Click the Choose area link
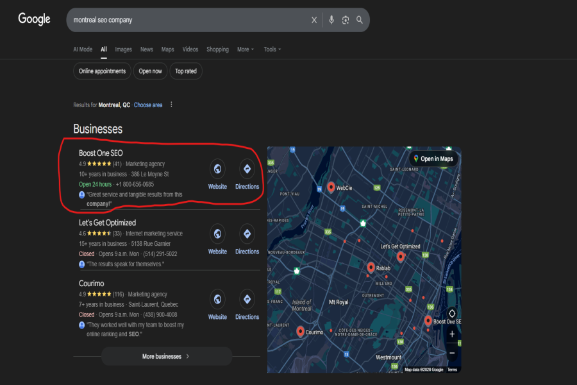The image size is (577, 385). (148, 105)
